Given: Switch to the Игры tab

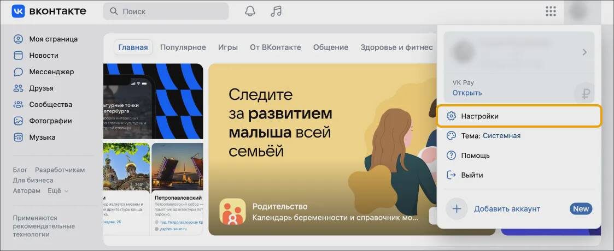Looking at the screenshot, I should 228,47.
